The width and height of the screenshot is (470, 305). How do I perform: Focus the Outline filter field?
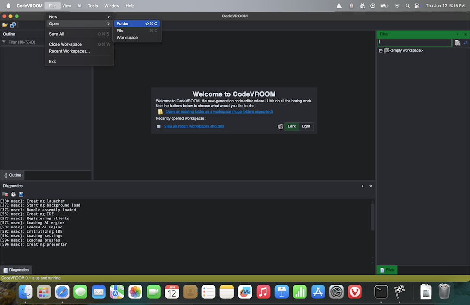tap(23, 42)
